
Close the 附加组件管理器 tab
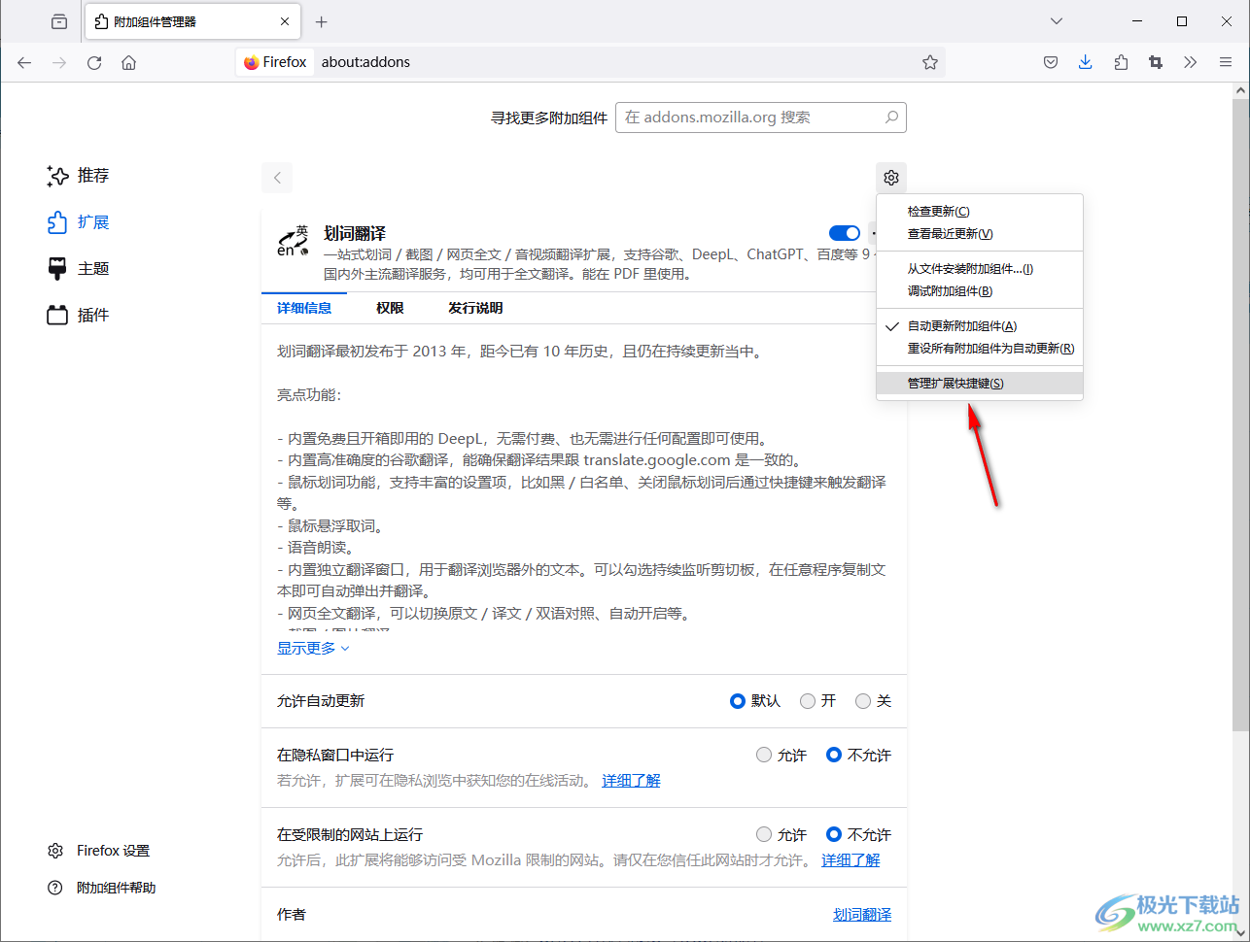(x=285, y=21)
